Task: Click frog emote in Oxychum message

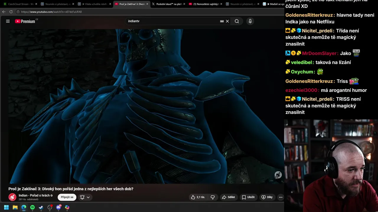Action: click(x=320, y=72)
